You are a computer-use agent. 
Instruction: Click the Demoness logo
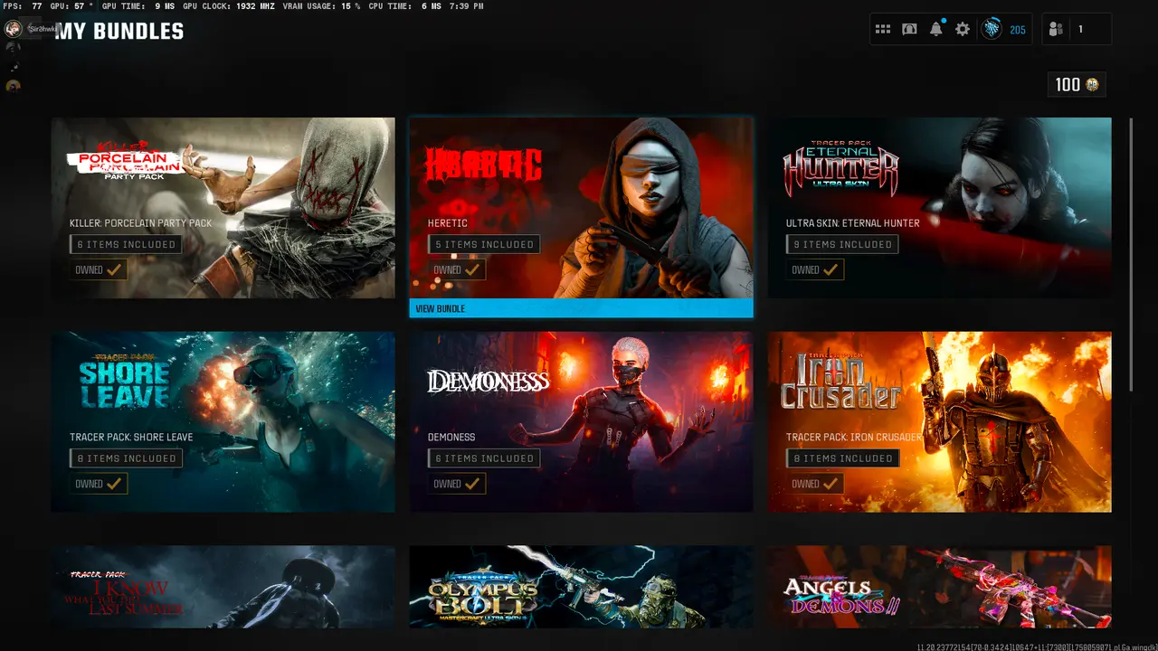coord(489,382)
